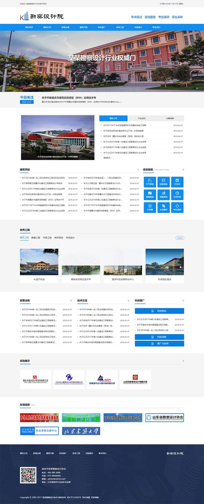Open the 万年历 calendar icon
The height and width of the screenshot is (504, 204).
[x=177, y=182]
